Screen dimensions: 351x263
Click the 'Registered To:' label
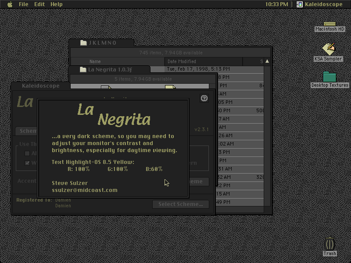(34, 200)
